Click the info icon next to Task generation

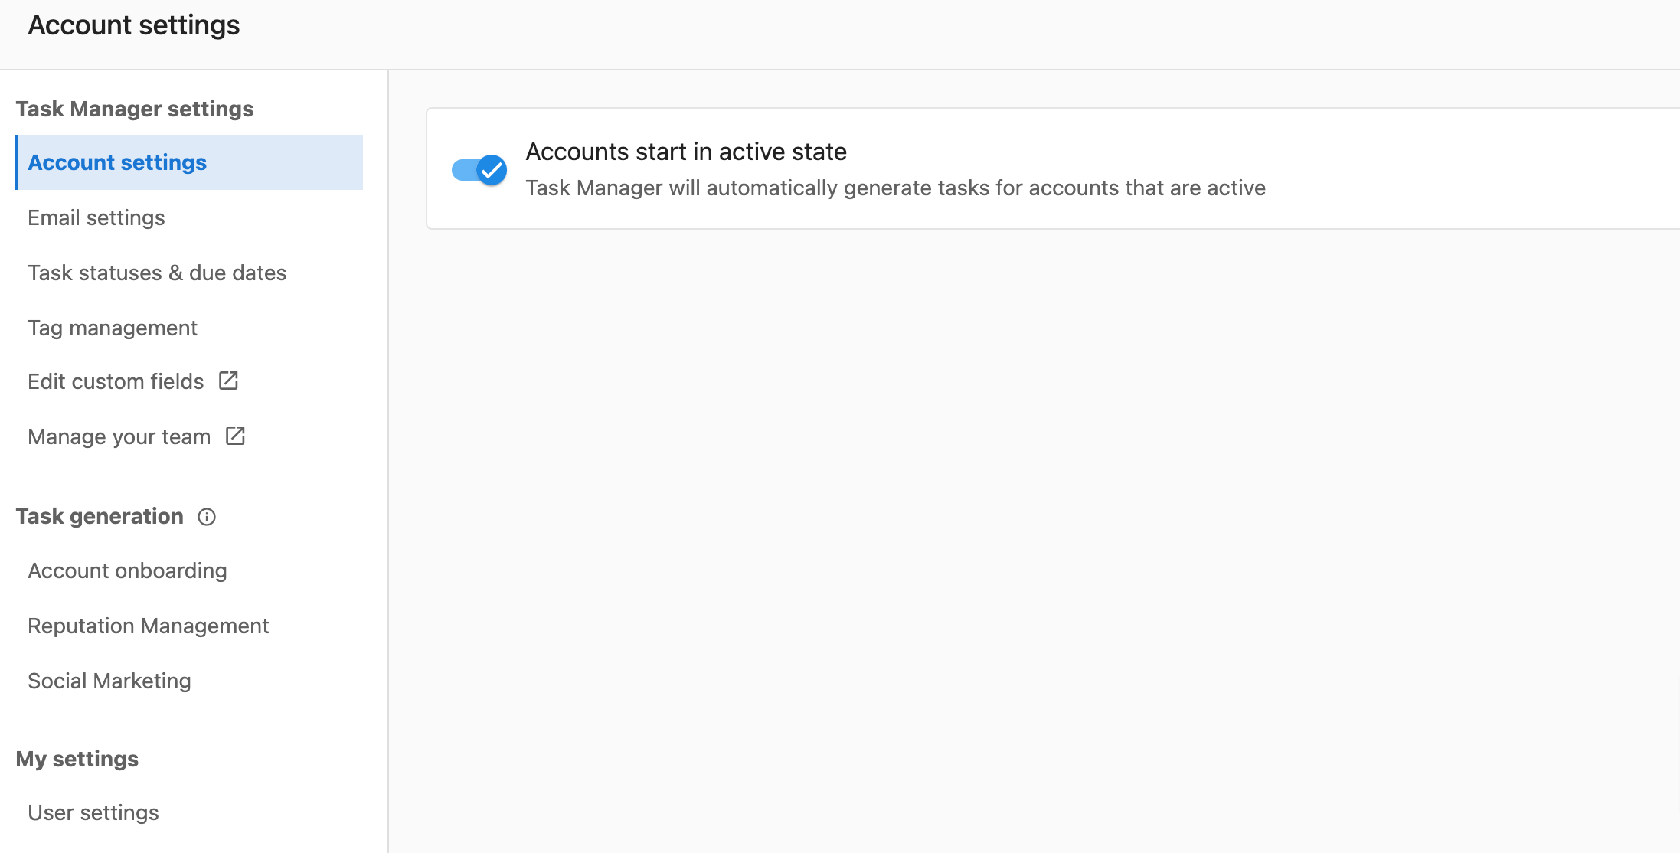pyautogui.click(x=207, y=517)
